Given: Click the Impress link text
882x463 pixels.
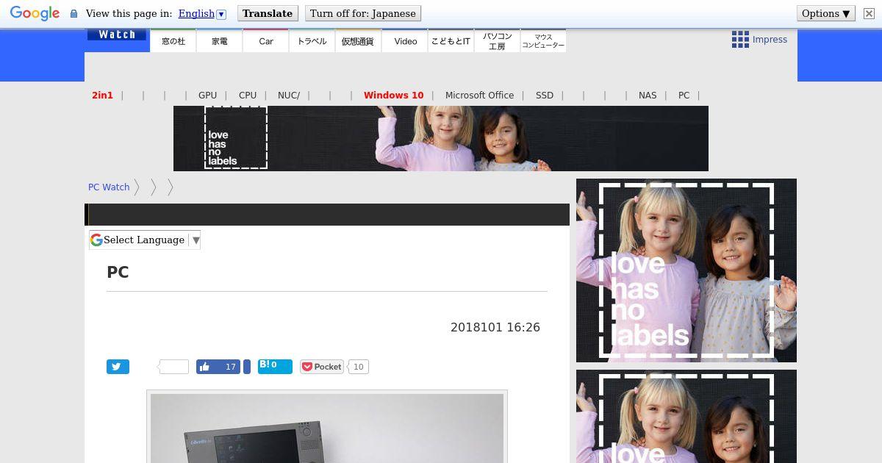Looking at the screenshot, I should click(770, 40).
